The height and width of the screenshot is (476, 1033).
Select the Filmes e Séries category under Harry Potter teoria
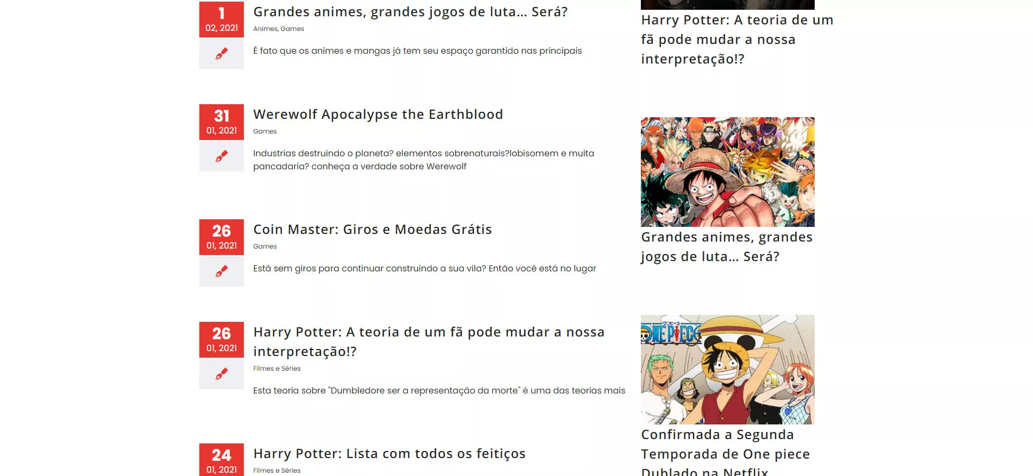click(277, 369)
